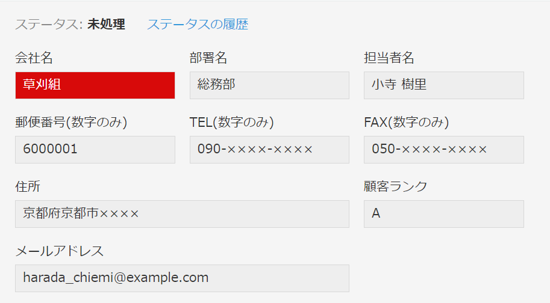This screenshot has height=303, width=550.
Task: Select the 京都府京都市 address field
Action: (x=182, y=214)
